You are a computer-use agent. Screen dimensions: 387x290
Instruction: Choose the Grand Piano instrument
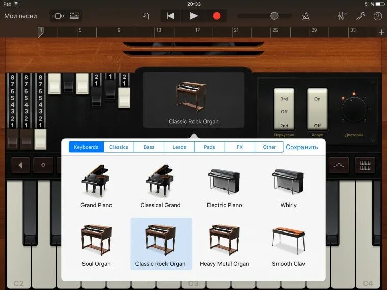[x=96, y=186]
